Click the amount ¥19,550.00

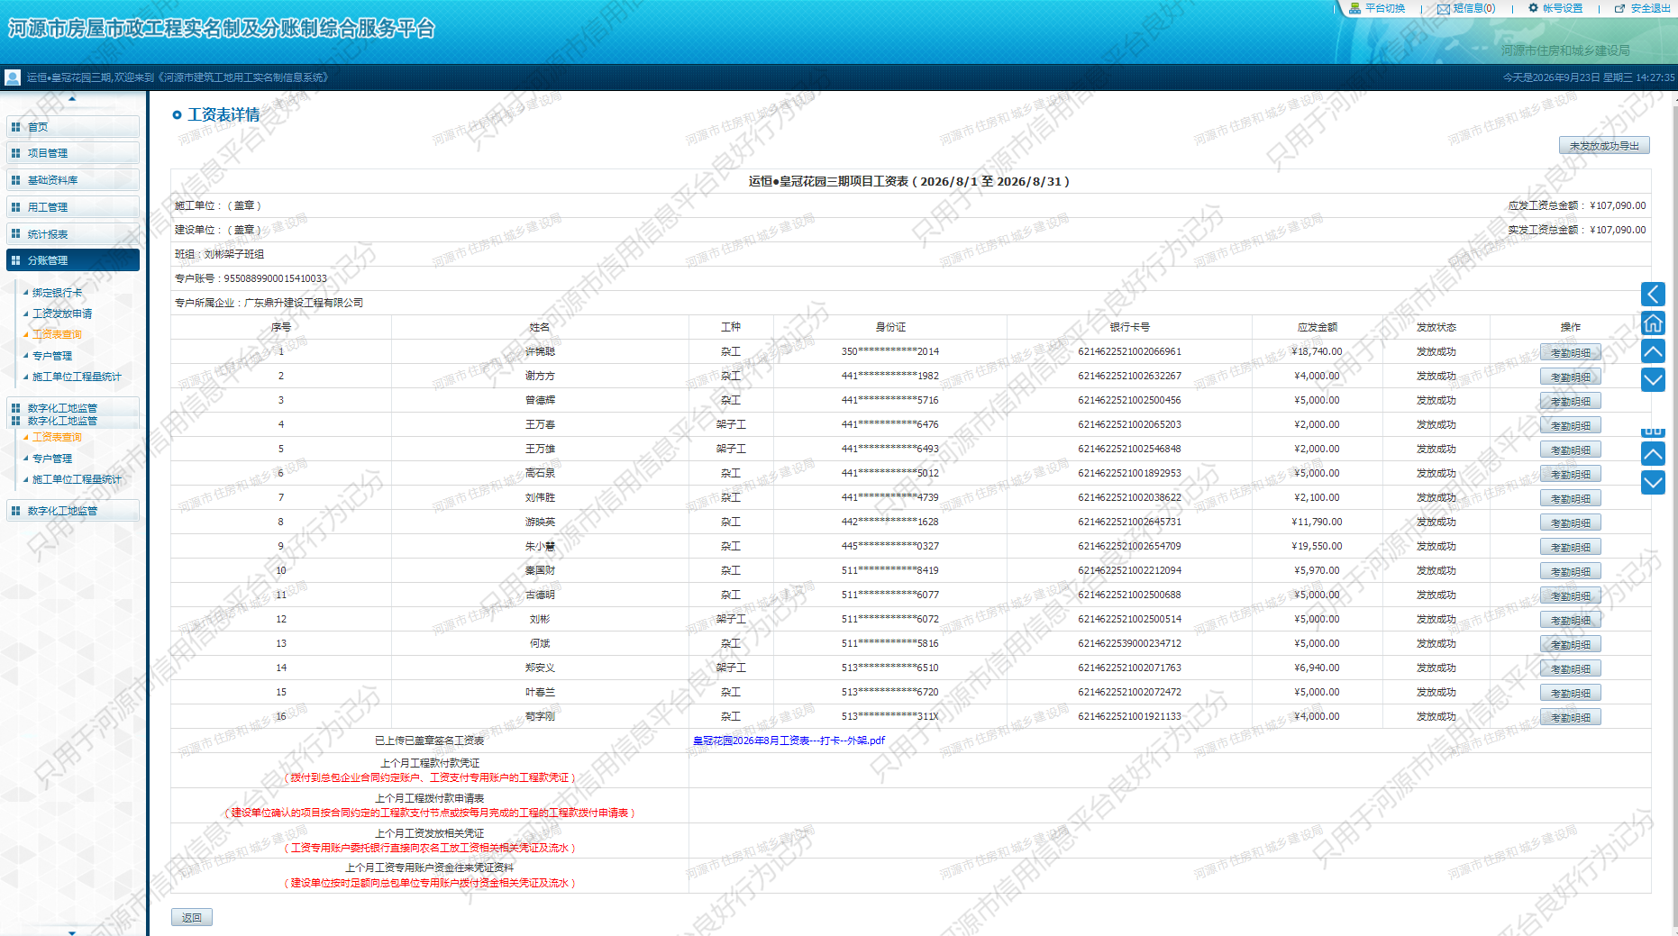coord(1317,546)
